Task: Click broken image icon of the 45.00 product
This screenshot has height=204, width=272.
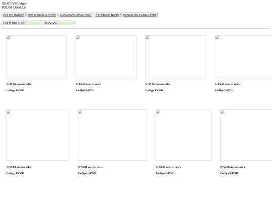Action: pos(9,38)
